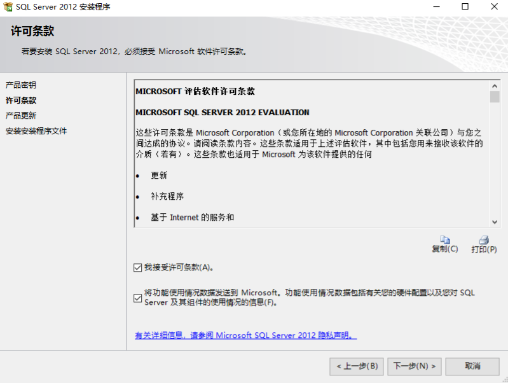Click the bullet item 基于 Internet 的服务和

[x=193, y=218]
